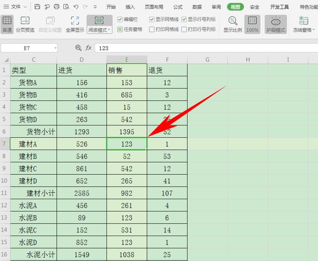The image size is (318, 261).
Task: Click formula bar input showing 123
Action: pyautogui.click(x=206, y=48)
